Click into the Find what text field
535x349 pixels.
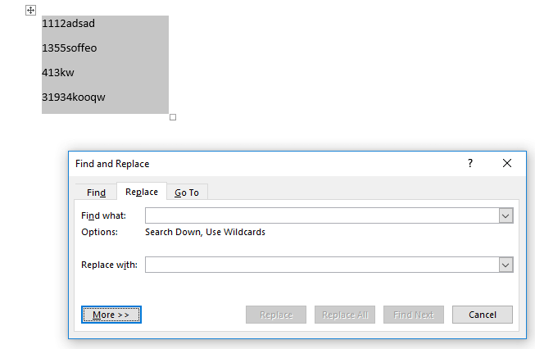point(321,215)
